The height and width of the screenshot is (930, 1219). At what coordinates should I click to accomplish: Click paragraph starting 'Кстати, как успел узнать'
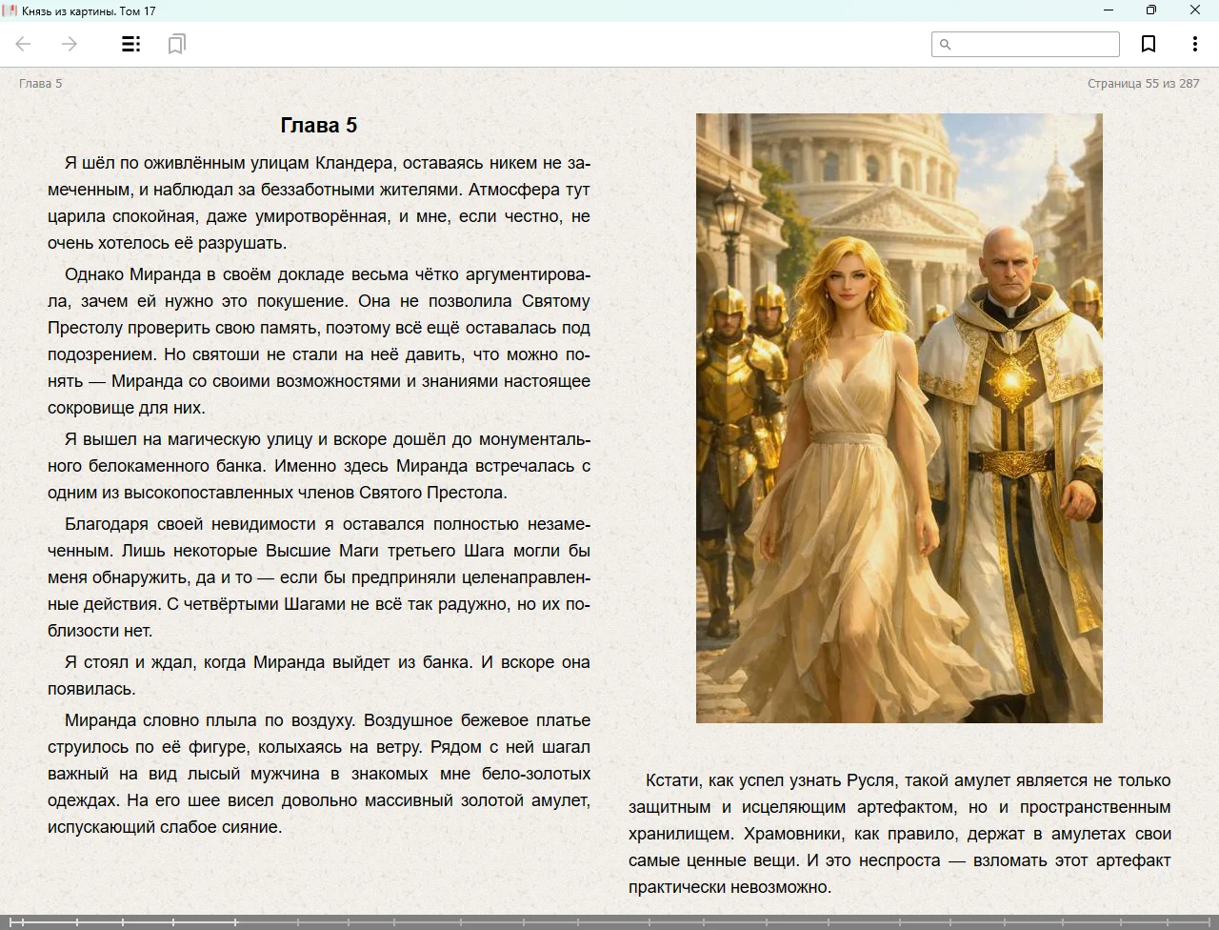pos(899,834)
